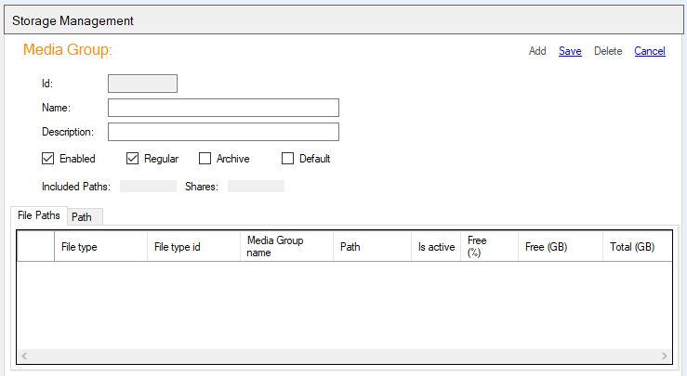The image size is (687, 376).
Task: Click the File type id column header
Action: pos(193,247)
